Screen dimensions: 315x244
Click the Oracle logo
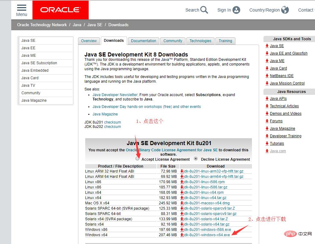61,10
